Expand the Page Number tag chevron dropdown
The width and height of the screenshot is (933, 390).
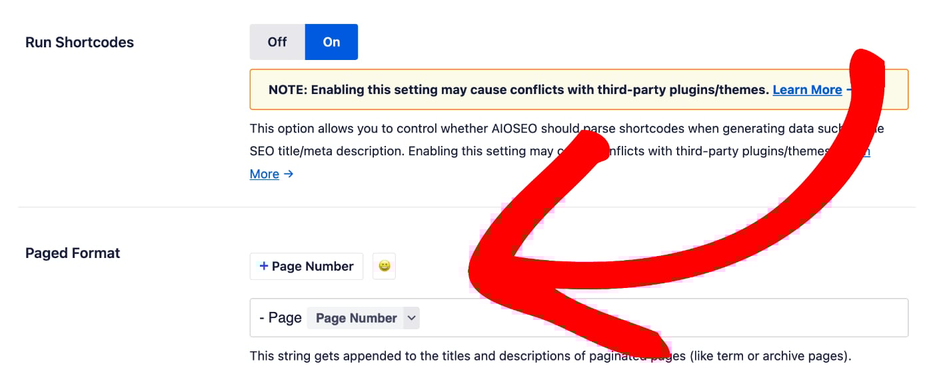point(412,318)
